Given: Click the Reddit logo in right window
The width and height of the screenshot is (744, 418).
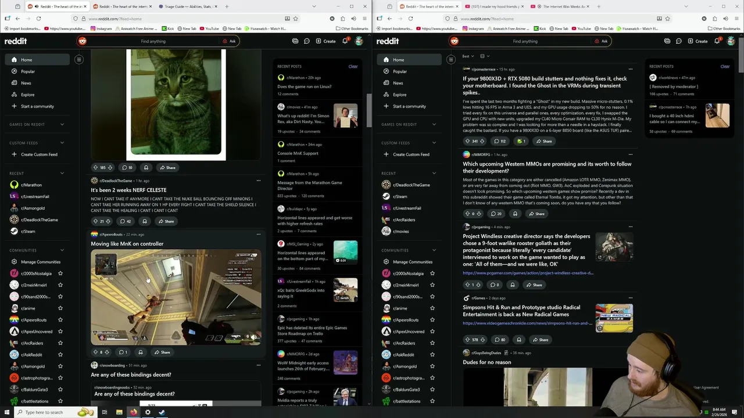Looking at the screenshot, I should [388, 41].
